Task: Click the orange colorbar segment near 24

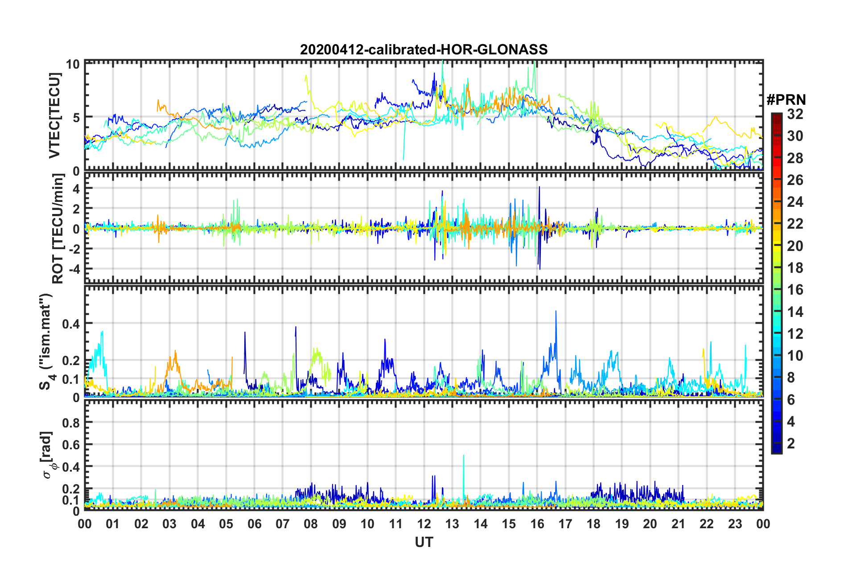Action: [x=776, y=202]
